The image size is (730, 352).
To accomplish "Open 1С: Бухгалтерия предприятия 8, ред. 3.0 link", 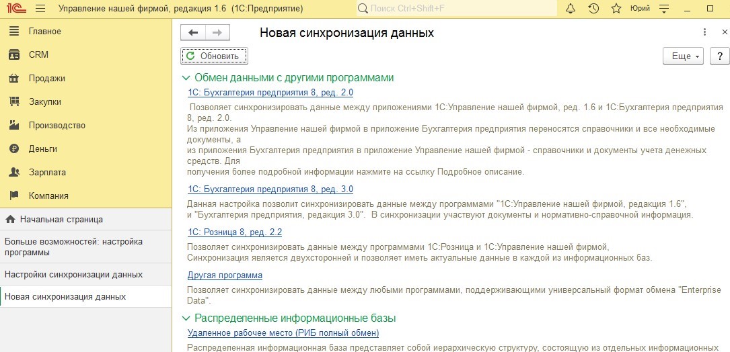I will click(x=270, y=189).
